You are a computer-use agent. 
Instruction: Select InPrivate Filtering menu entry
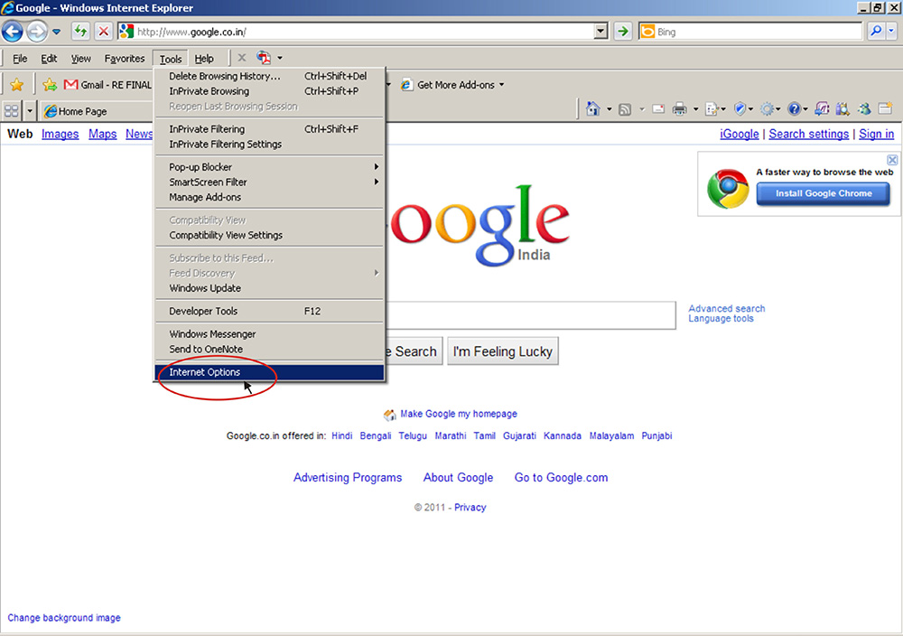pyautogui.click(x=269, y=129)
